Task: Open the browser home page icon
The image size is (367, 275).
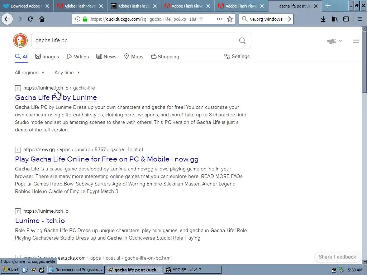Action: click(x=42, y=19)
